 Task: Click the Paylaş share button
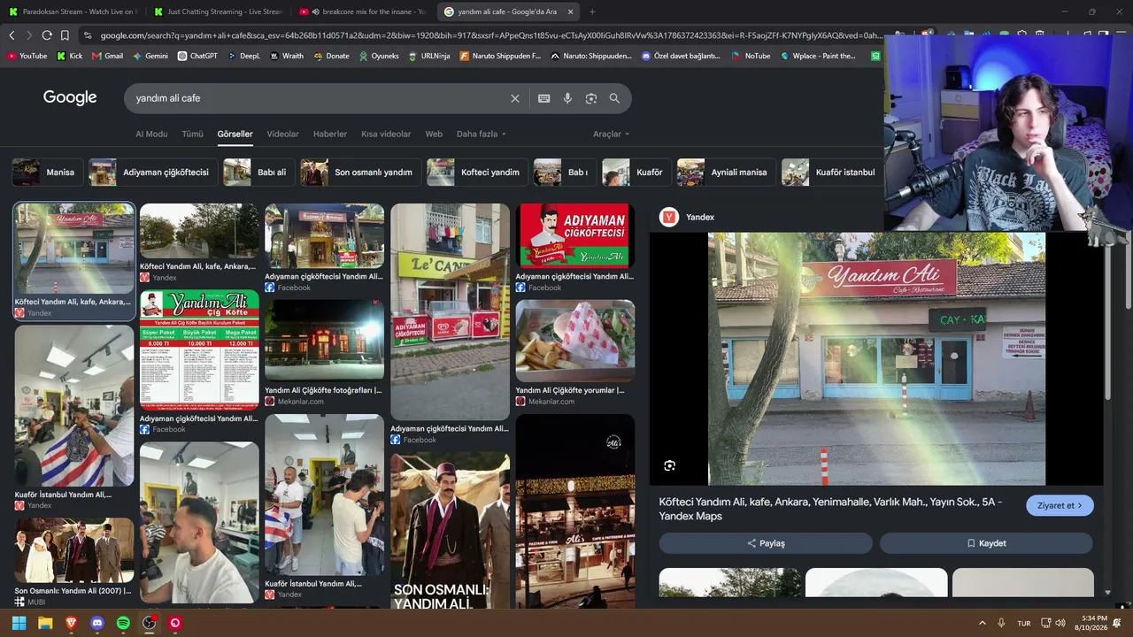[x=767, y=543]
